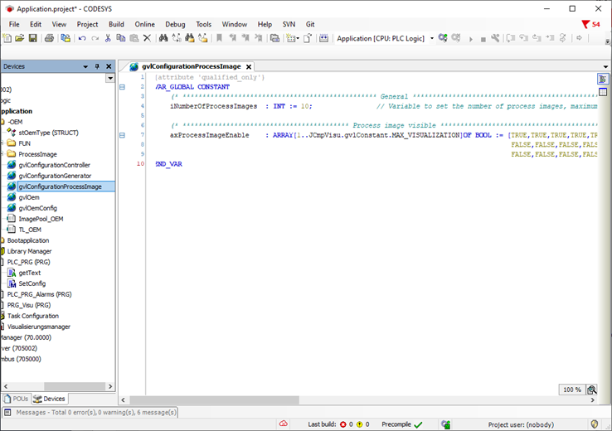The image size is (612, 431).
Task: Select gvlConfigurationController in the tree
Action: pyautogui.click(x=54, y=165)
